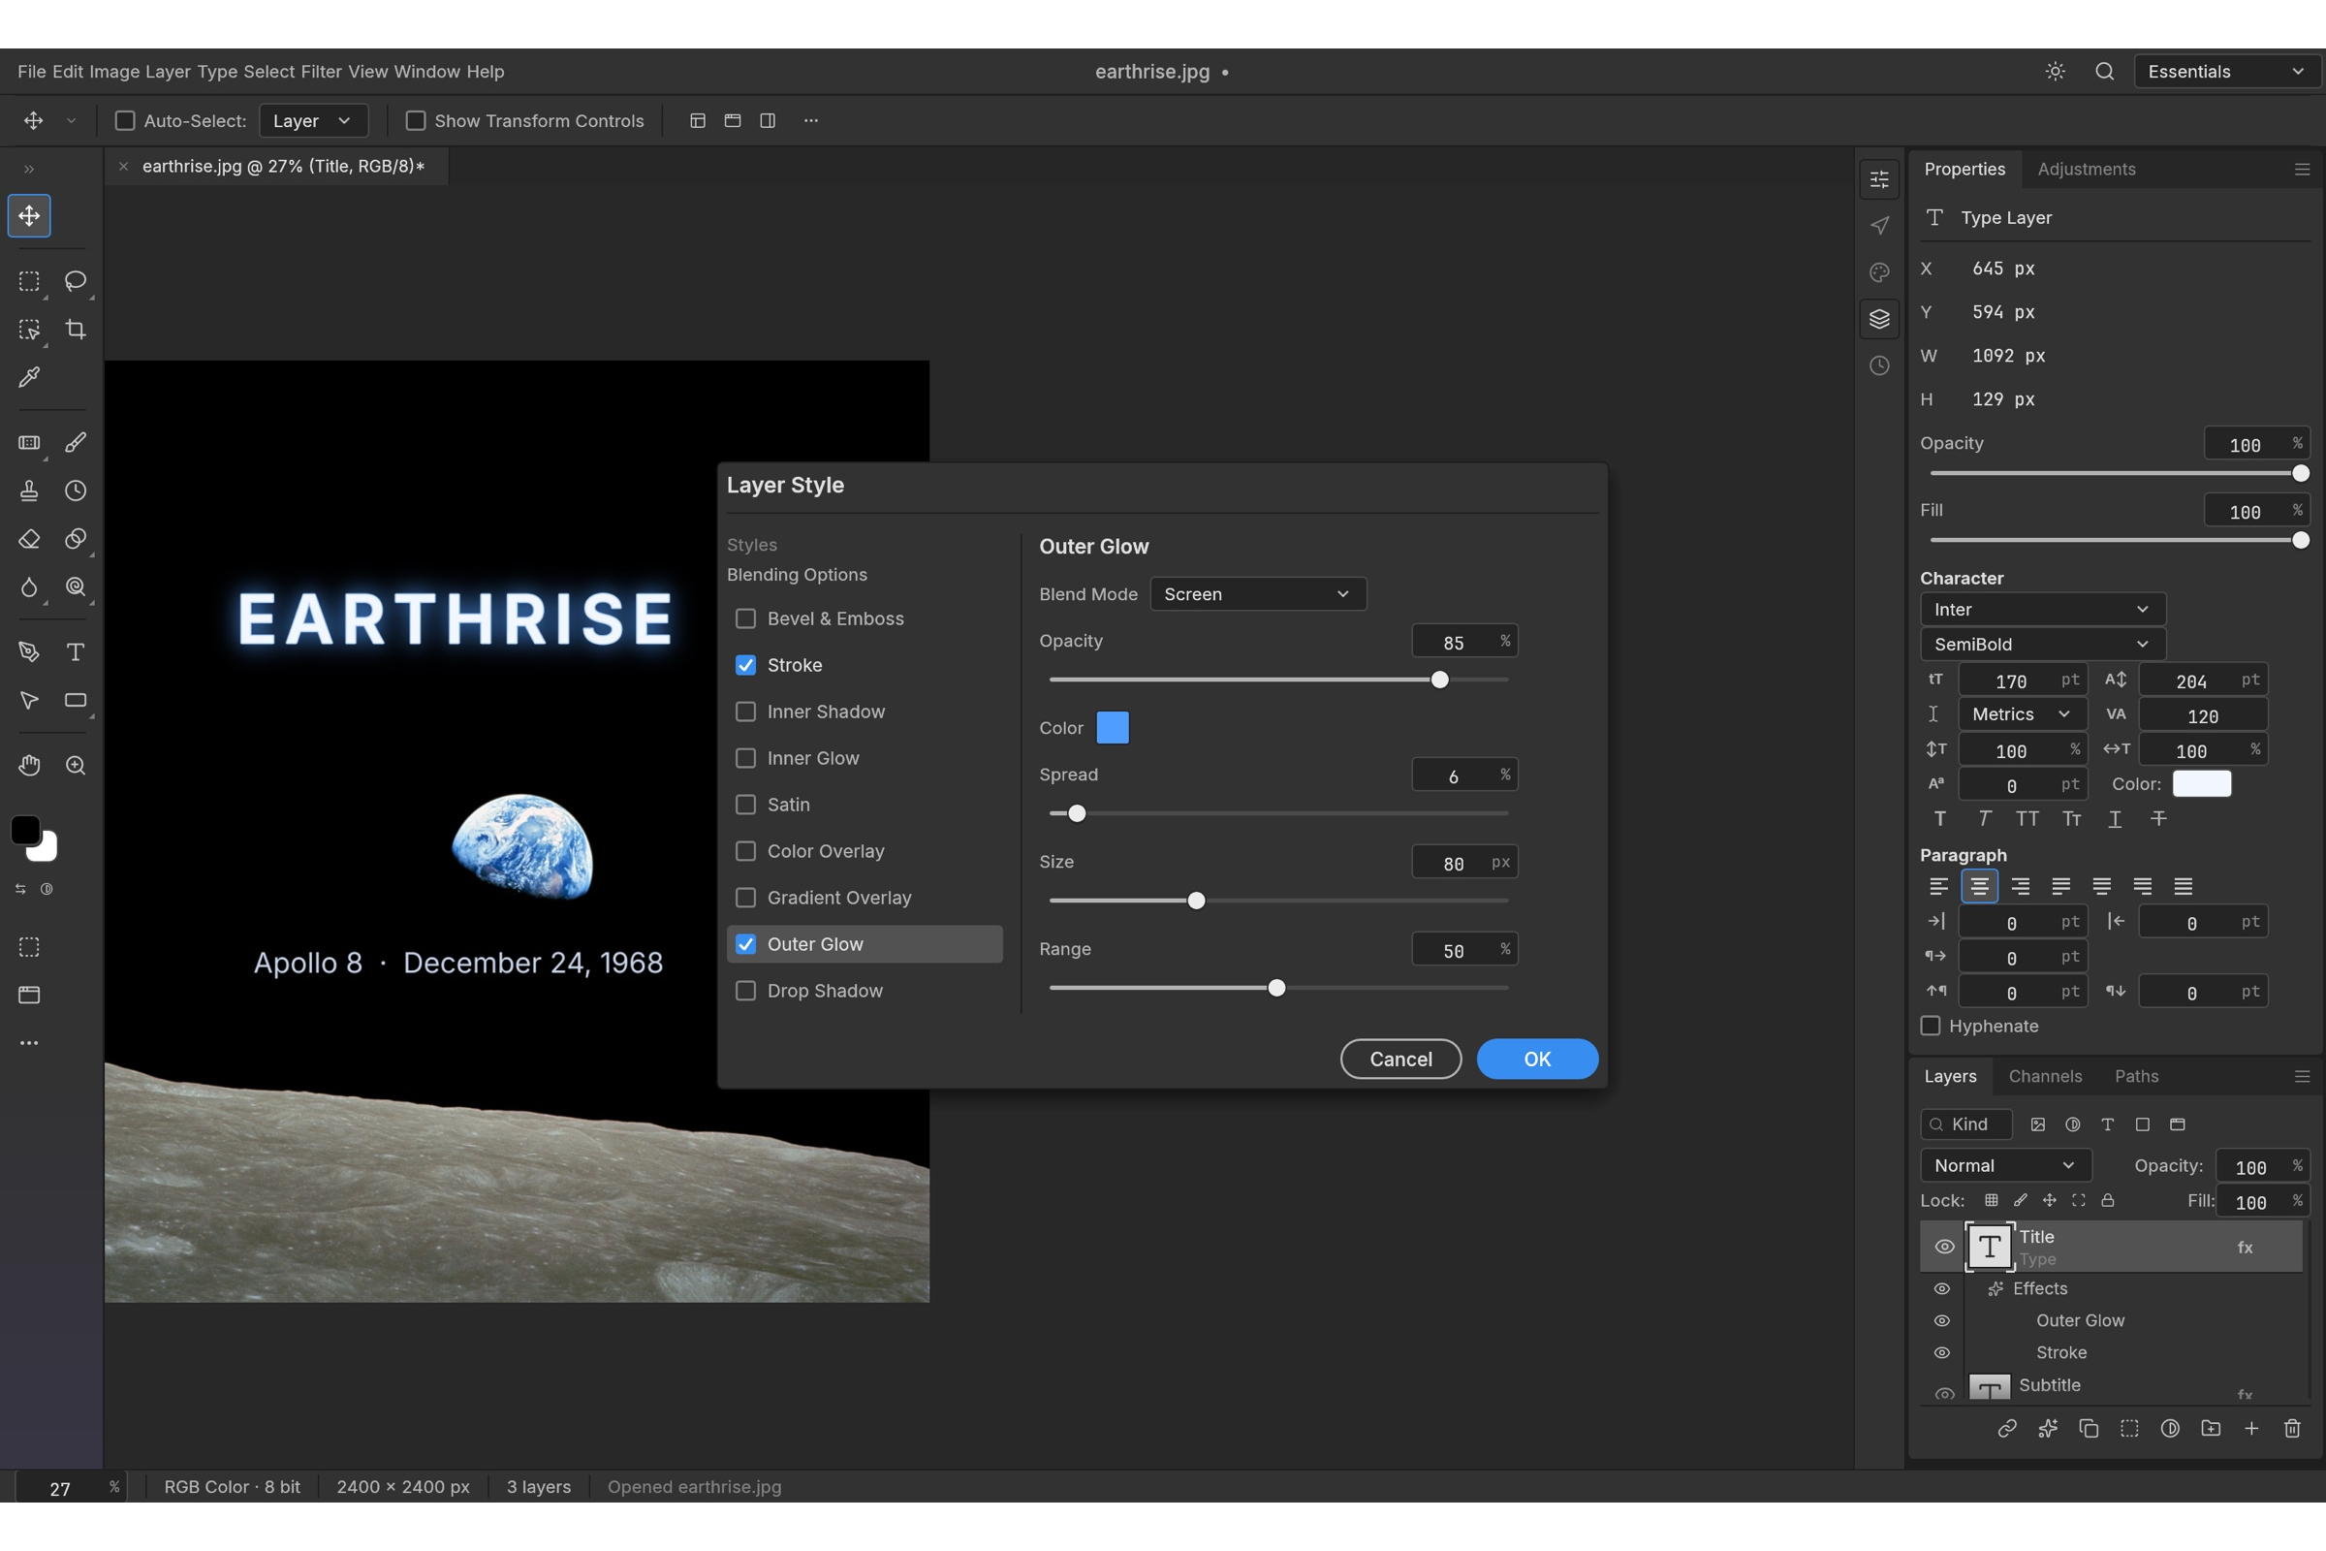Click the search icon in top bar

[2104, 71]
